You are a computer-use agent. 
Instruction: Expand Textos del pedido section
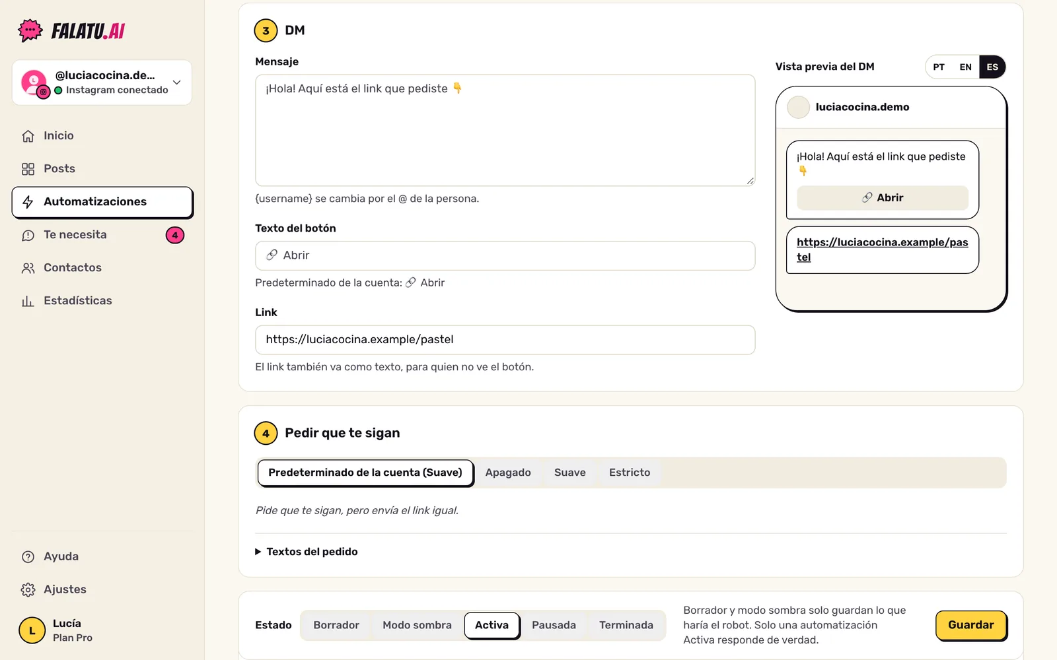pos(307,552)
